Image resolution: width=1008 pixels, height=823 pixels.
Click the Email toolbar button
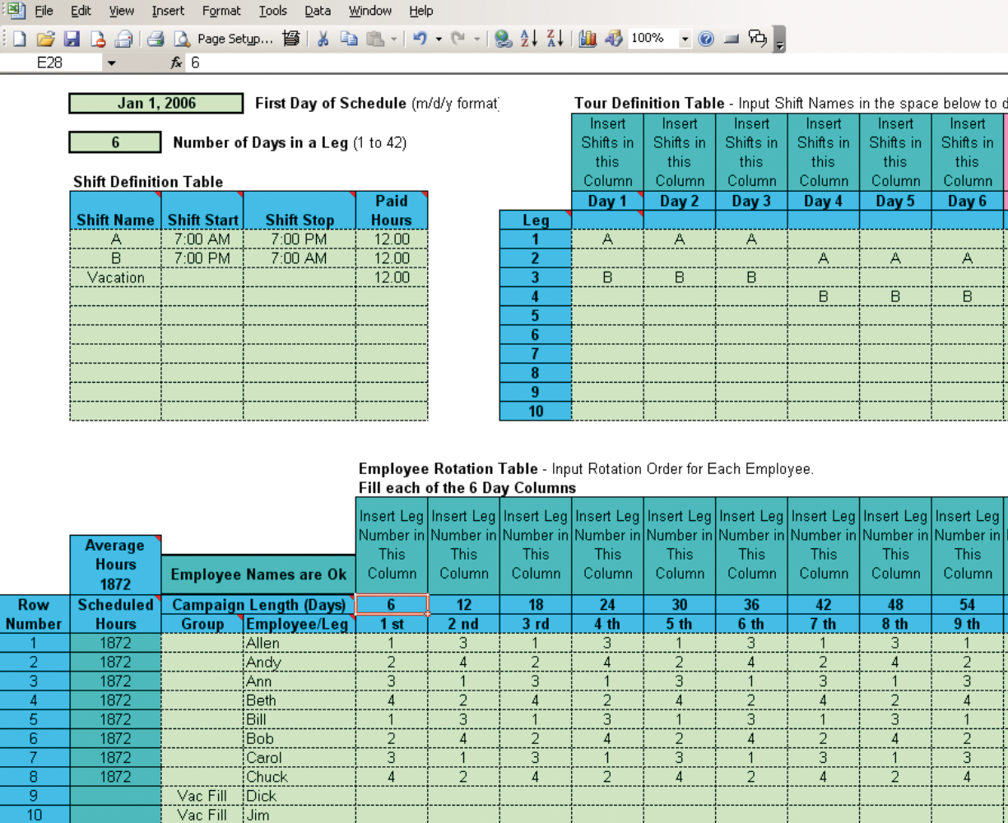point(124,39)
